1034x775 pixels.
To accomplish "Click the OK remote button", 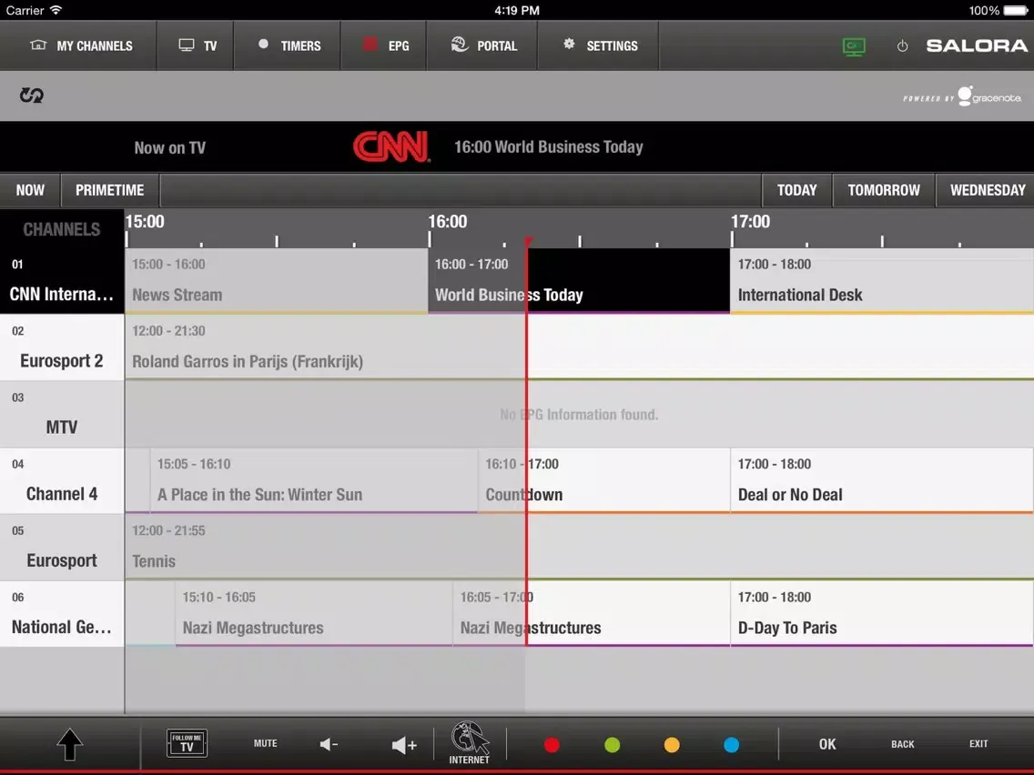I will 827,744.
